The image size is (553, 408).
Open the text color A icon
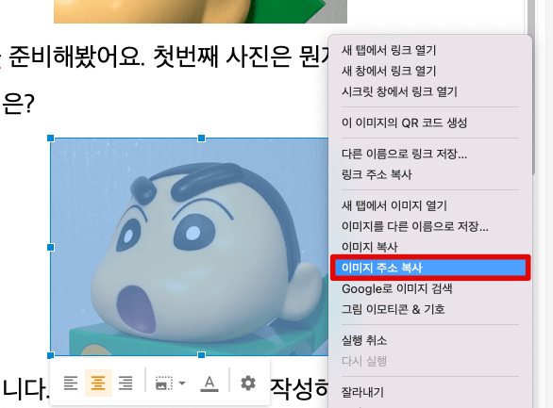[x=209, y=384]
